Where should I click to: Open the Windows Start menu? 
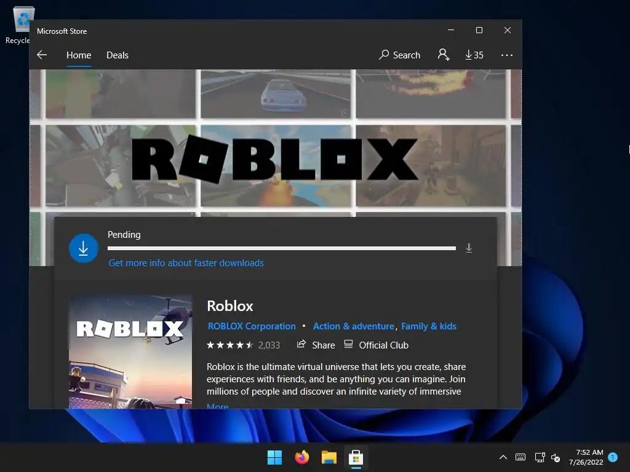pos(275,457)
